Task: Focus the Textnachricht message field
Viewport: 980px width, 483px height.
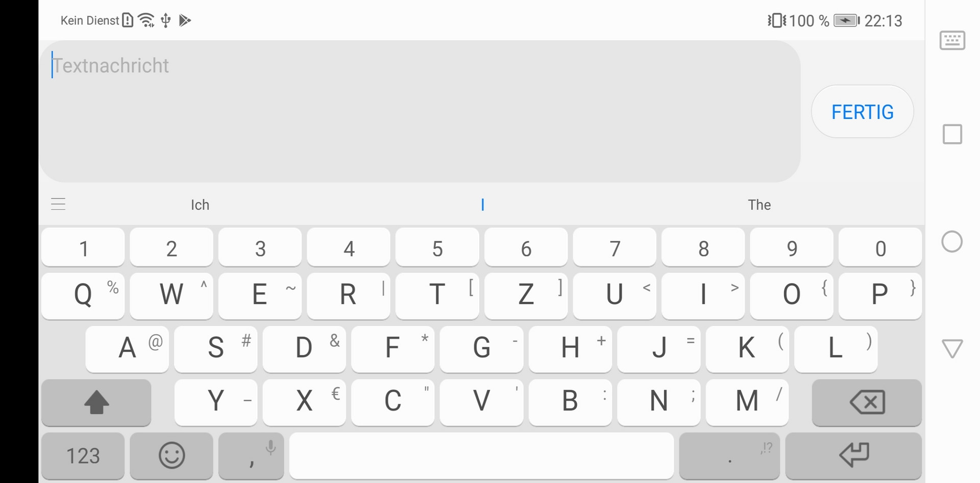Action: tap(420, 111)
